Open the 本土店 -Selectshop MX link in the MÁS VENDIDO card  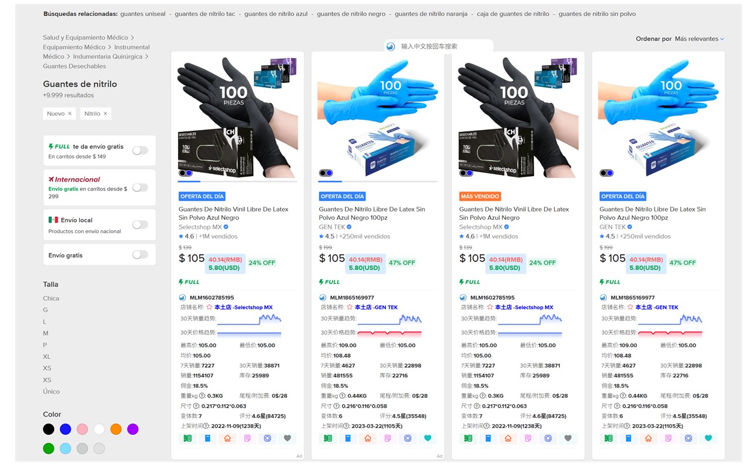(524, 307)
